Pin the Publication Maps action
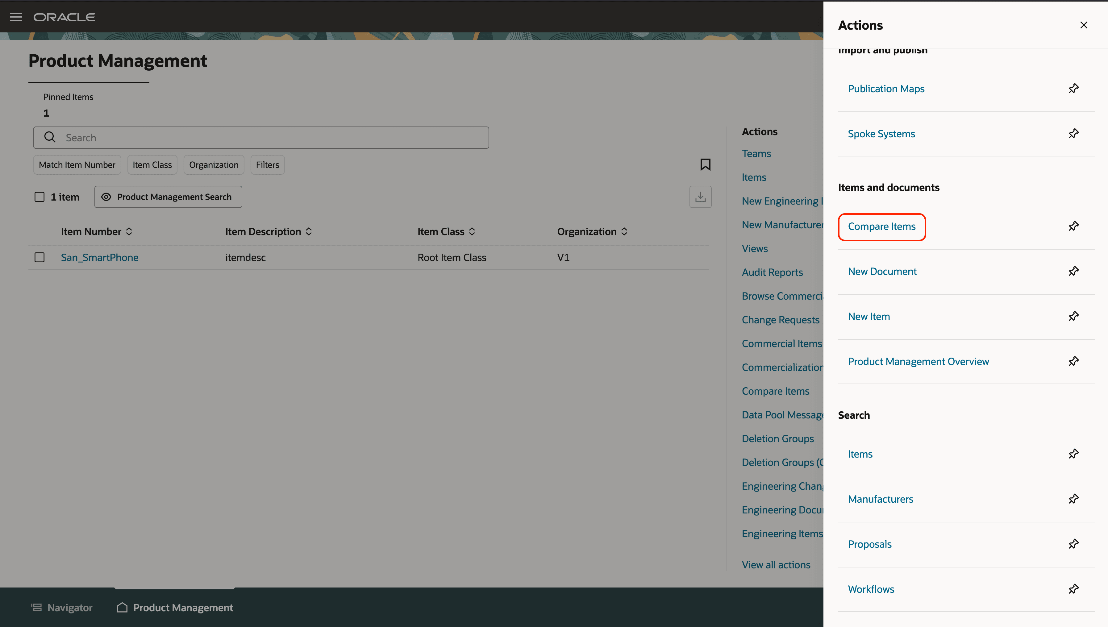This screenshot has width=1108, height=627. (1073, 88)
